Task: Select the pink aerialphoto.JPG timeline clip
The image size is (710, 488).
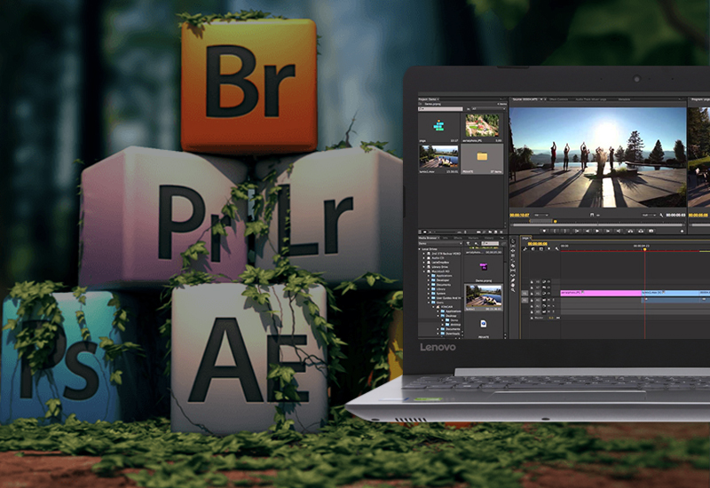Action: (x=601, y=294)
